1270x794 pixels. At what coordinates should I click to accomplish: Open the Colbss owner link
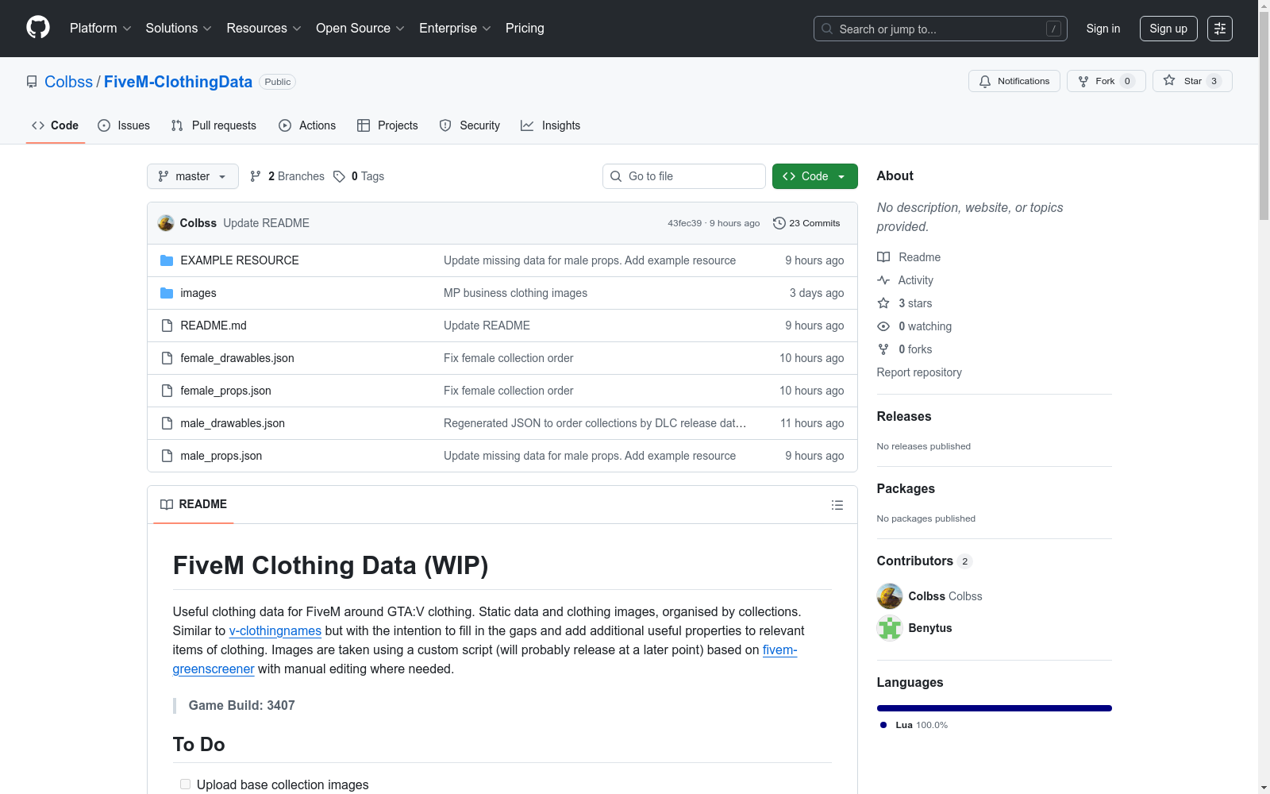tap(68, 82)
